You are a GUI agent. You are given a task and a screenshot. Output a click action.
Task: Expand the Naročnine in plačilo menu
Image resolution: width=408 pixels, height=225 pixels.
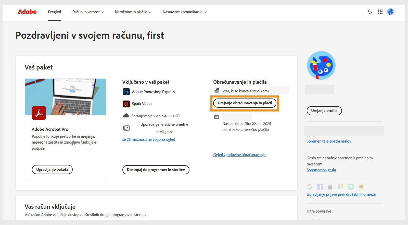133,12
